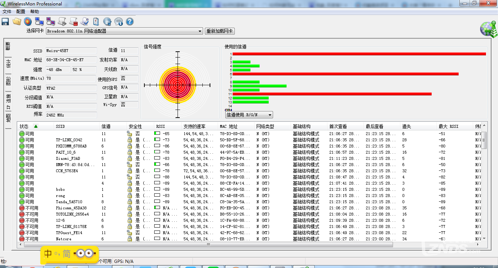Click the green status icon for TP-LINK_0342
The width and height of the screenshot is (498, 268).
(x=22, y=140)
